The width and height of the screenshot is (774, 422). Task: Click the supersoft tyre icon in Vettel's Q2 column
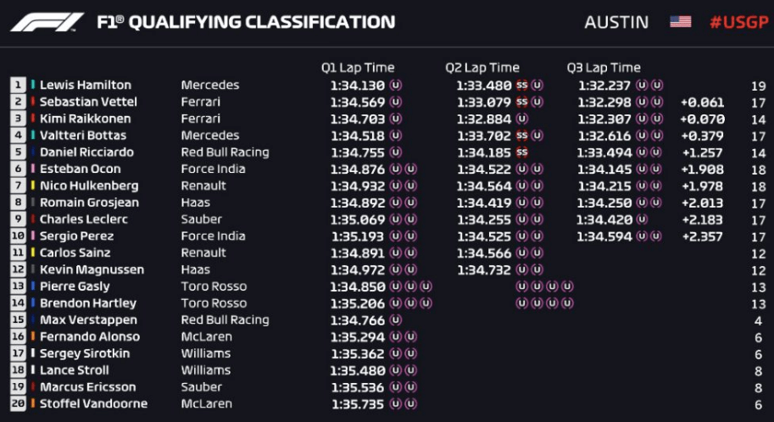[x=521, y=102]
